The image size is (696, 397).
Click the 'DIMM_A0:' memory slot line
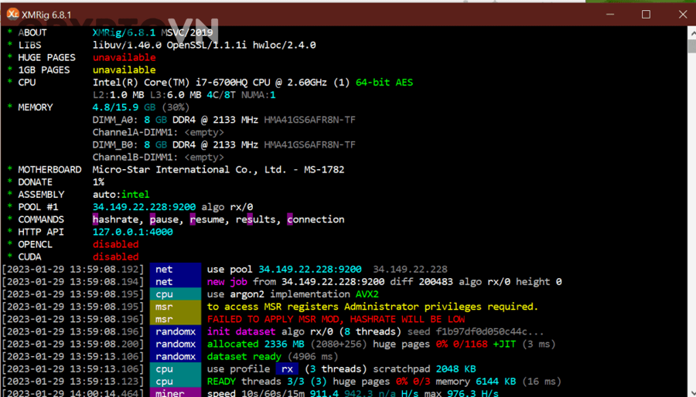223,120
